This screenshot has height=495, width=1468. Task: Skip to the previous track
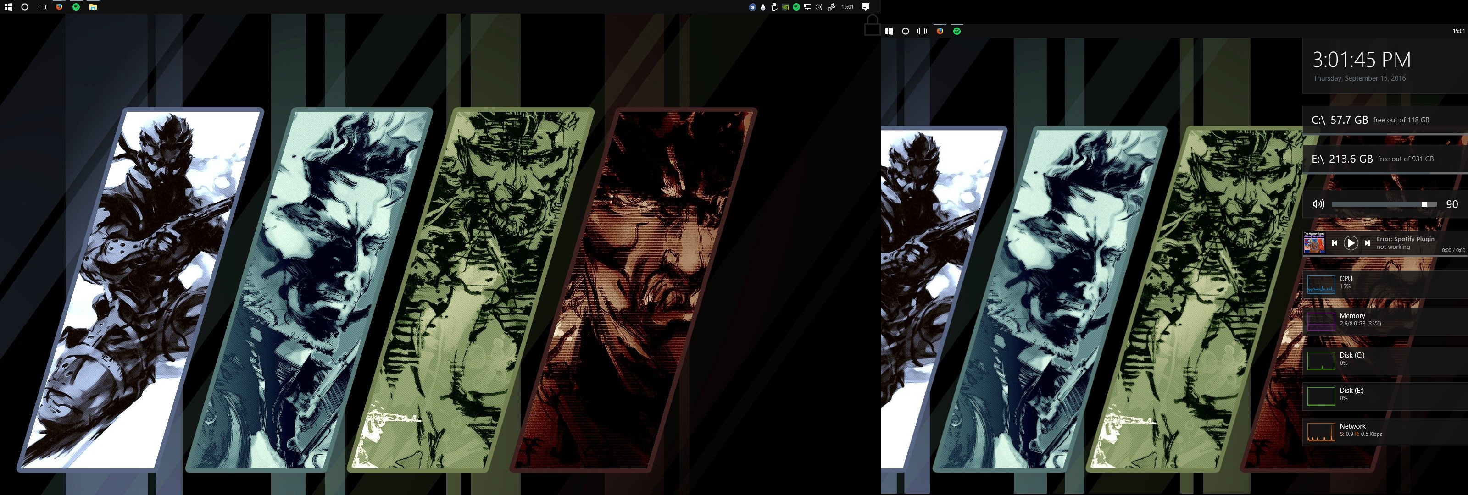(x=1334, y=243)
